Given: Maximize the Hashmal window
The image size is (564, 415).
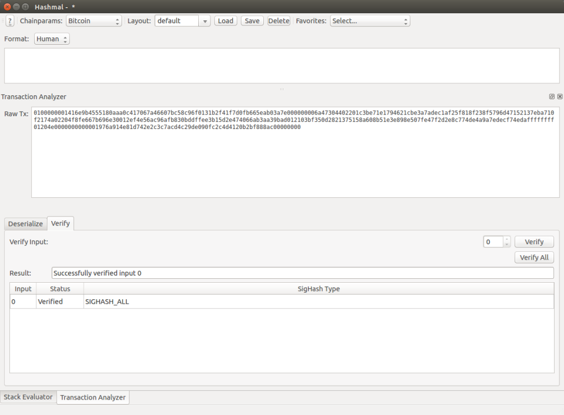Looking at the screenshot, I should point(26,6).
